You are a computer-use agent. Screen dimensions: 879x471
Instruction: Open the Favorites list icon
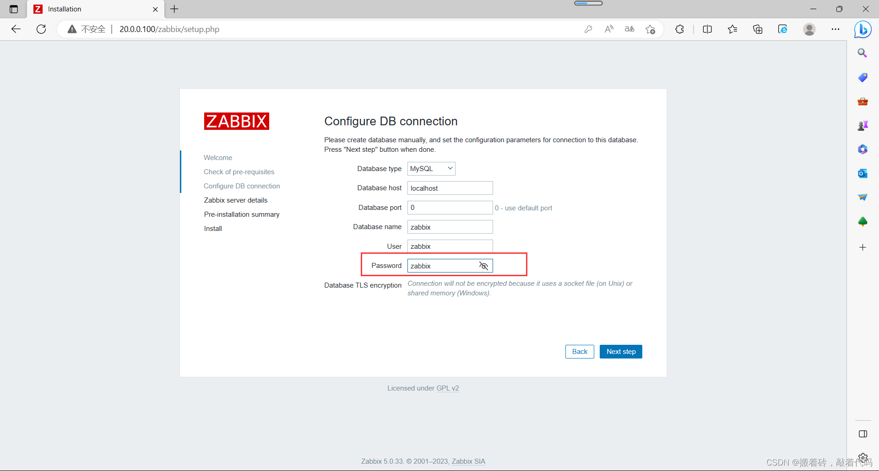click(x=732, y=29)
